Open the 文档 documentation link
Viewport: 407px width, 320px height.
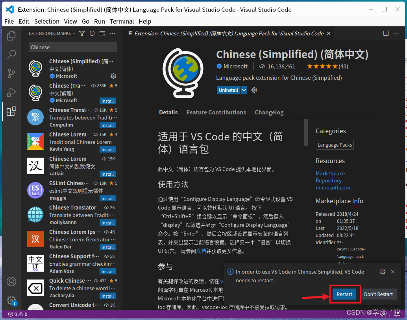(x=201, y=251)
